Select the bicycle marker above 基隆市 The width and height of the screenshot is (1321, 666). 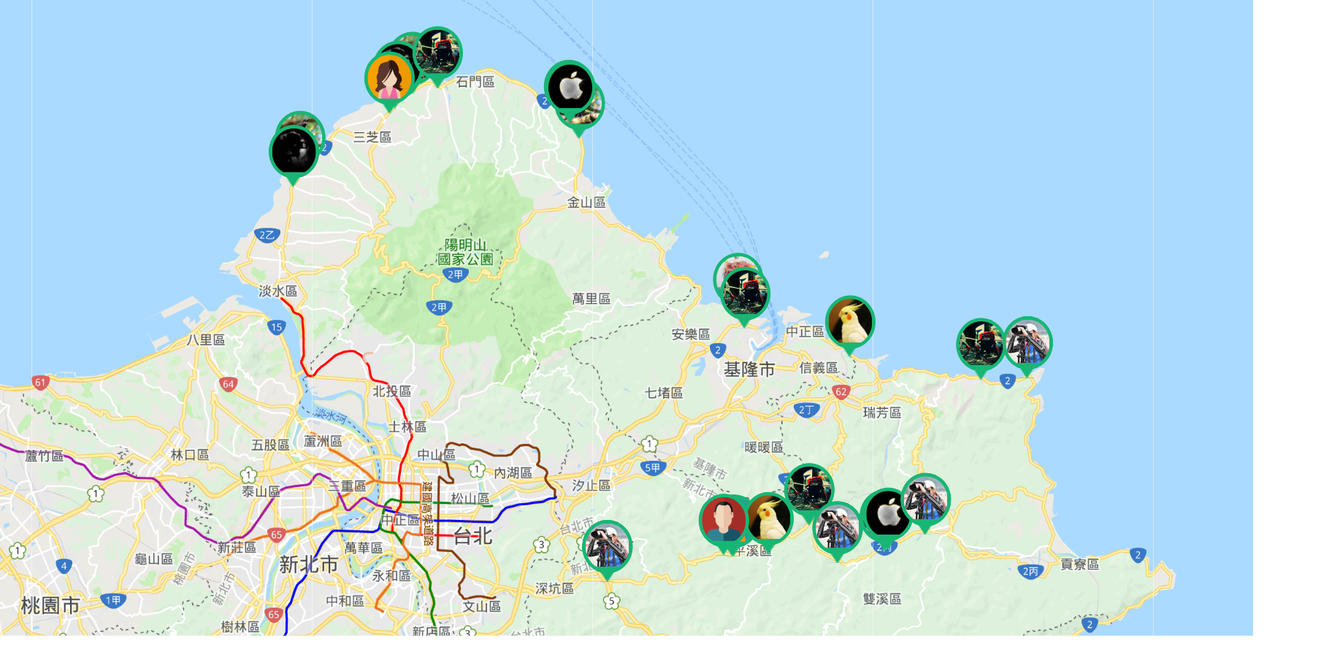point(746,294)
